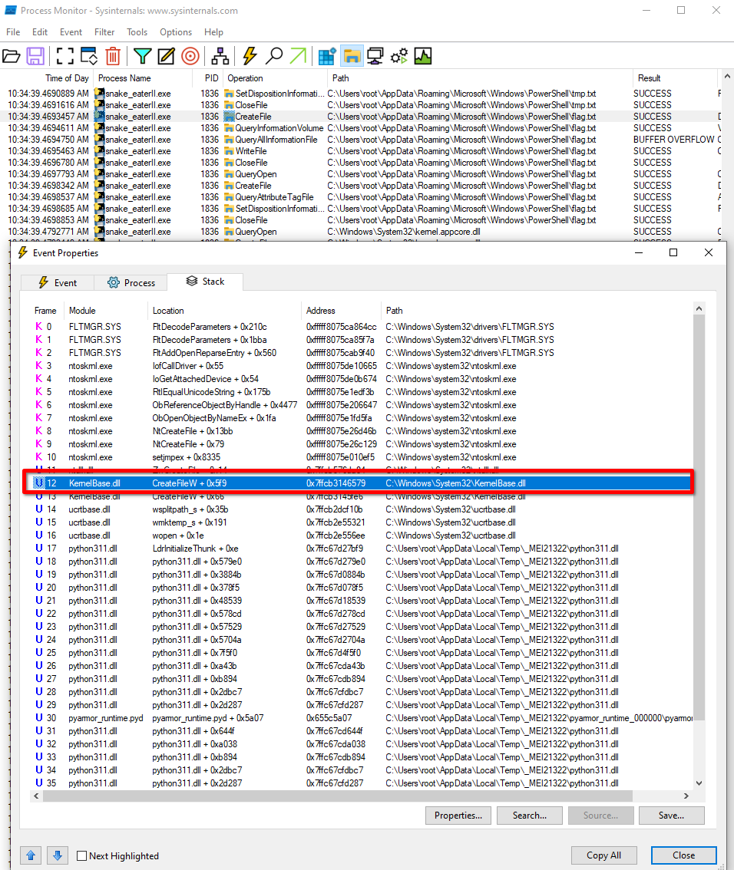734x870 pixels.
Task: Close Event Properties with the Close button
Action: (683, 855)
